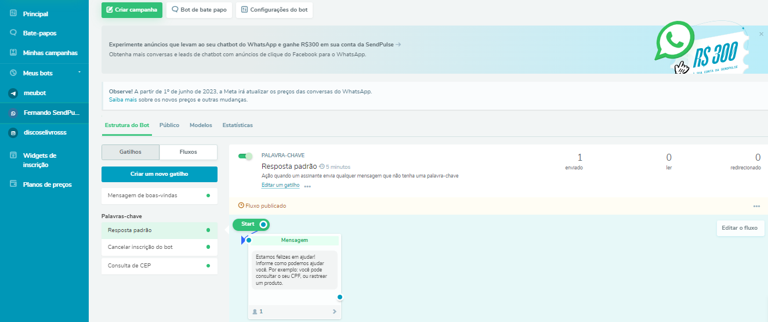Viewport: 768px width, 322px height.
Task: Select the Gatilhos toggle button
Action: (x=131, y=152)
